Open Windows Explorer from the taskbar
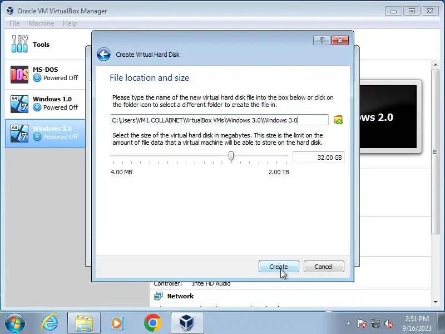Viewport: 445px width, 334px height. tap(84, 323)
